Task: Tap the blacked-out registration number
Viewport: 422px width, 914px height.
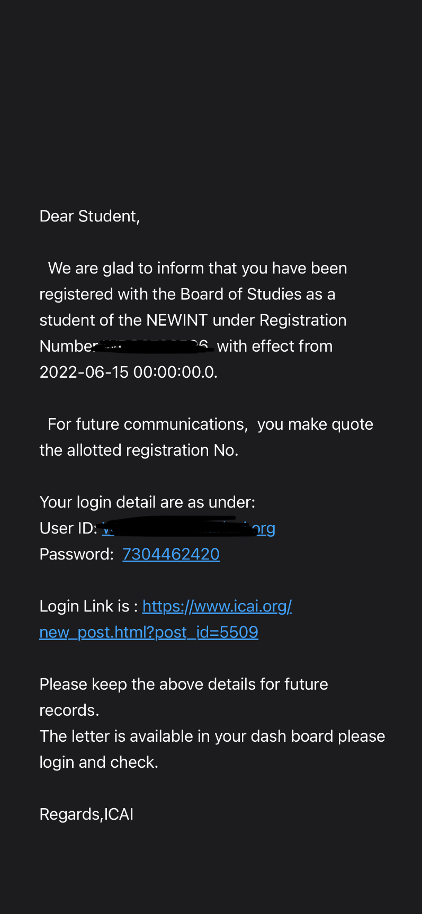Action: pyautogui.click(x=156, y=347)
